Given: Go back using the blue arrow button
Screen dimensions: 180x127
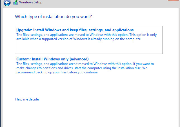Looking at the screenshot, I should click(x=7, y=3).
